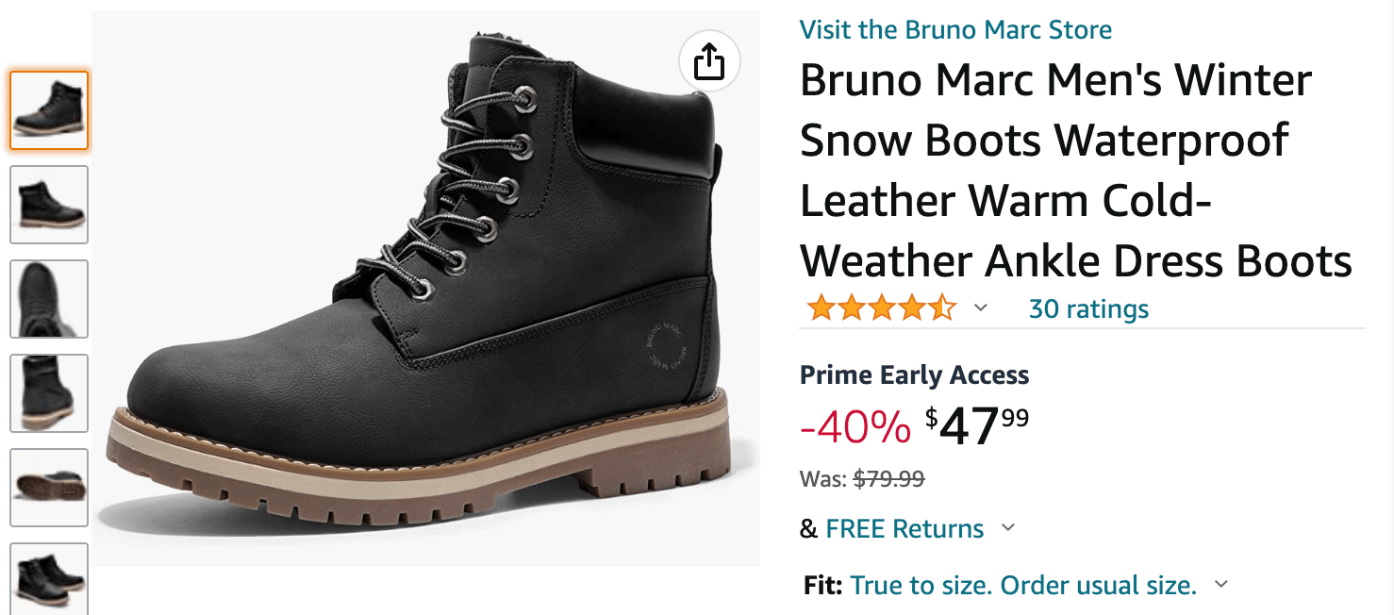Visit the Bruno Marc Store link

[x=955, y=29]
